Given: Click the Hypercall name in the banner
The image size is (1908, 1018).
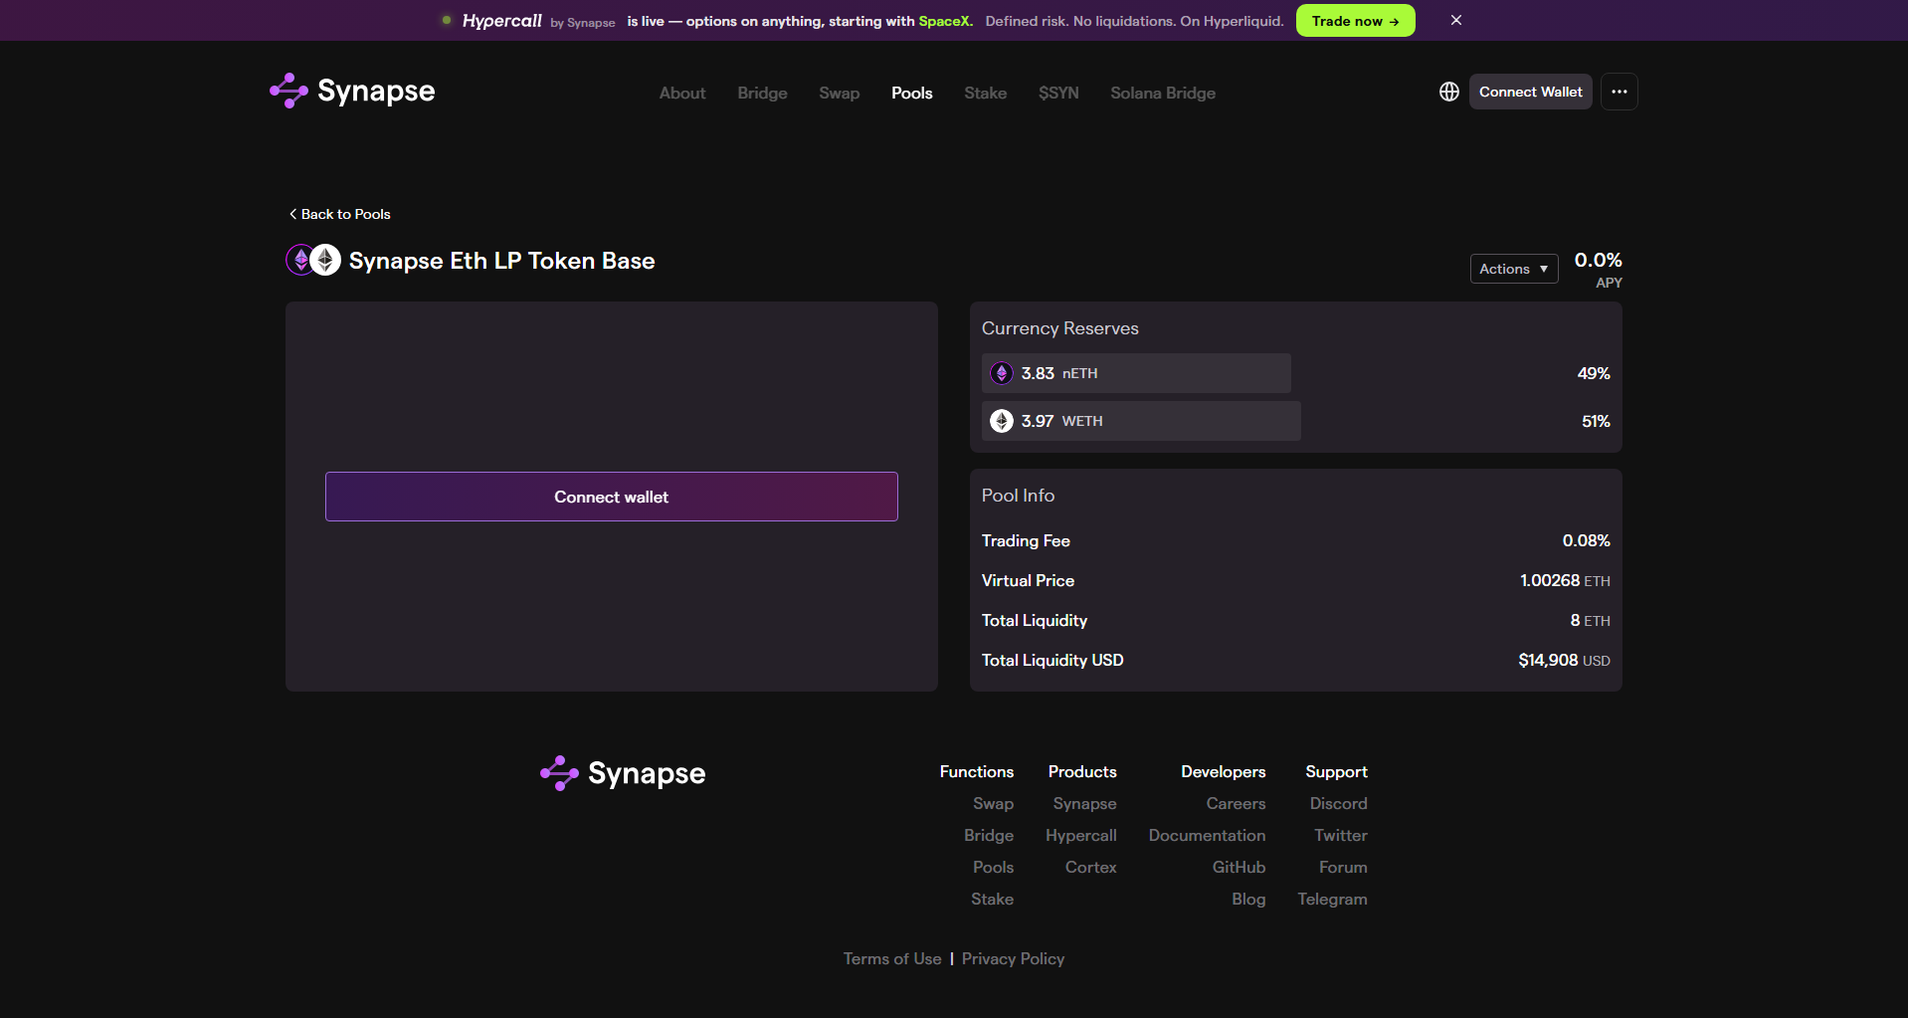Looking at the screenshot, I should coord(502,21).
